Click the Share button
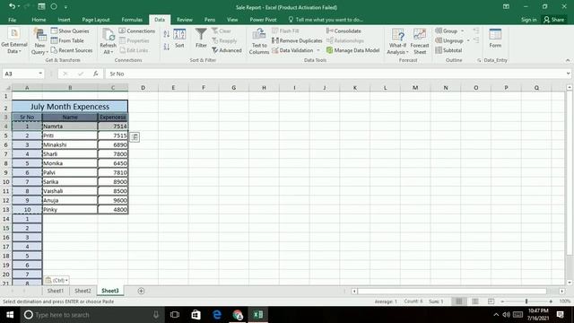 click(554, 20)
